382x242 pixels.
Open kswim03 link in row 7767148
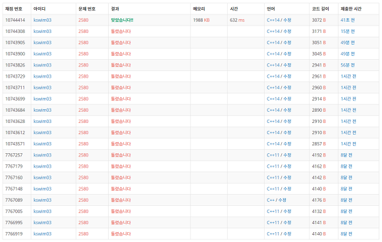(42, 189)
